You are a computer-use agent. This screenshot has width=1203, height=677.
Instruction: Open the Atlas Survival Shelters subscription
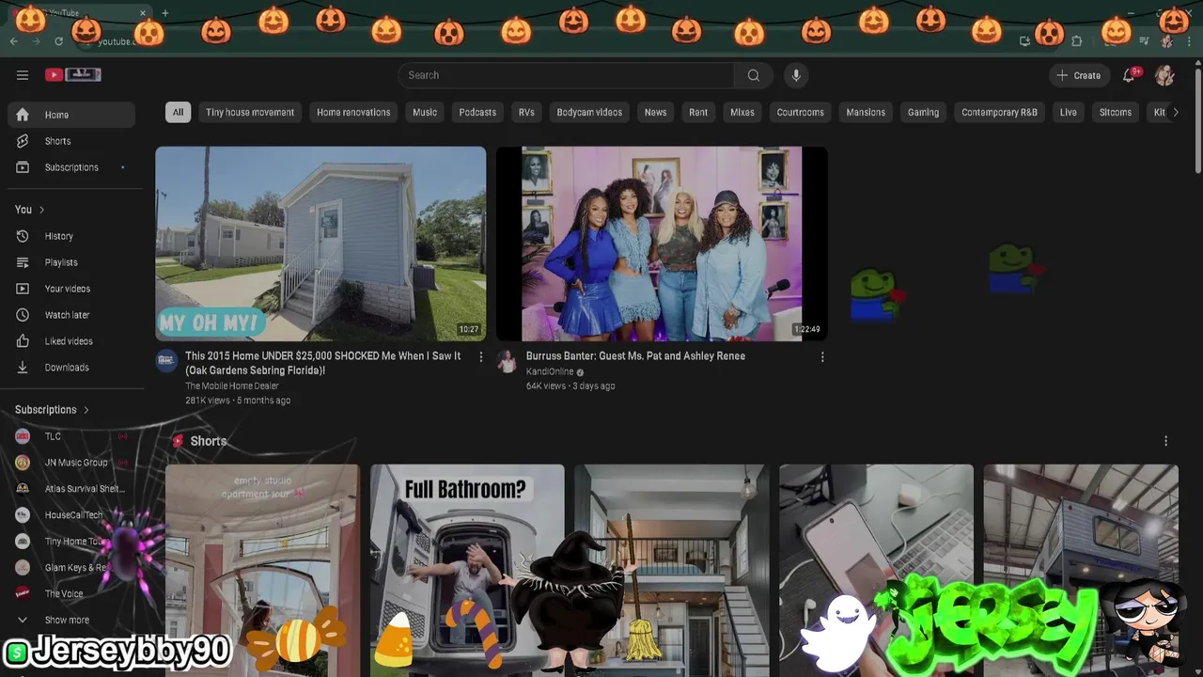71,489
